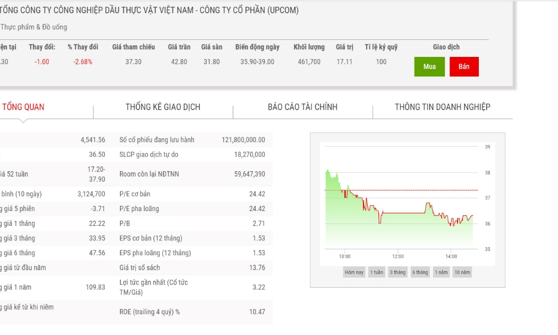
Task: Select the 3 tháng chart range
Action: [398, 272]
